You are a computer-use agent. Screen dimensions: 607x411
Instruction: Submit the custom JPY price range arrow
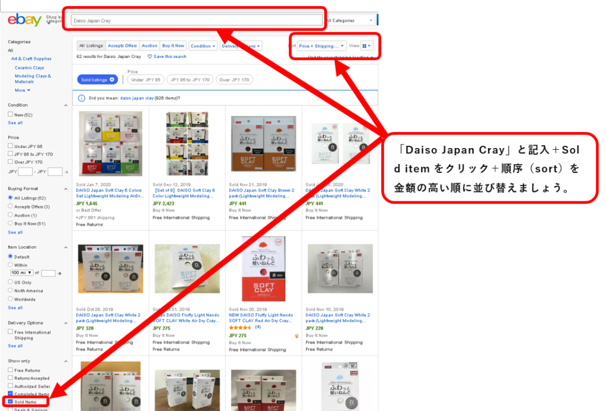tap(66, 172)
